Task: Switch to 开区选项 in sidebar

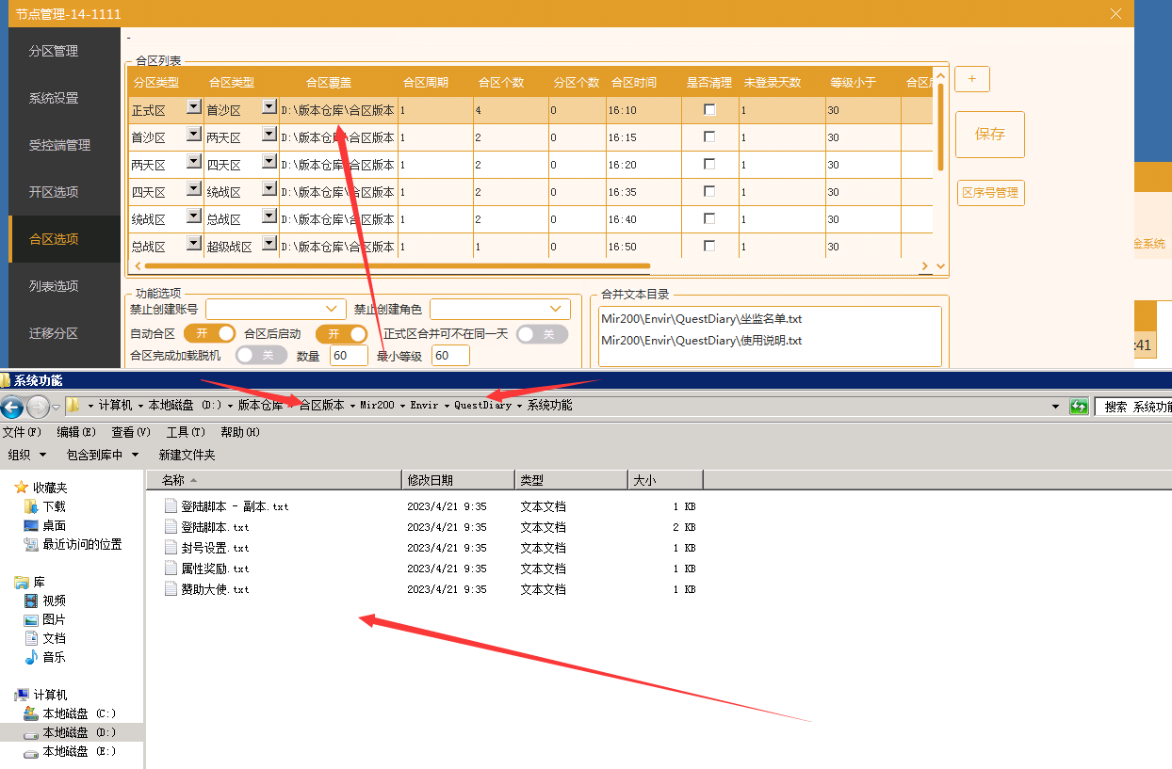Action: click(x=54, y=192)
